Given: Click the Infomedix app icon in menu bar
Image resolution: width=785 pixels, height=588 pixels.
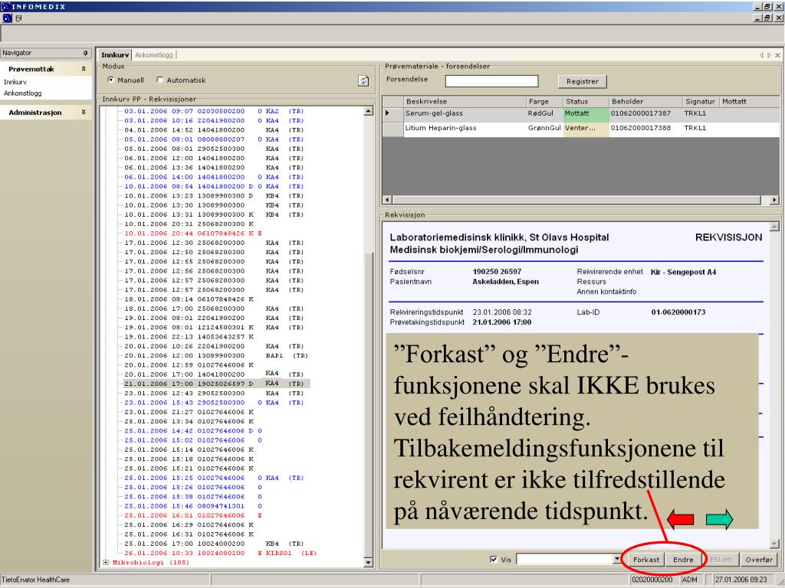Looking at the screenshot, I should click(x=7, y=18).
